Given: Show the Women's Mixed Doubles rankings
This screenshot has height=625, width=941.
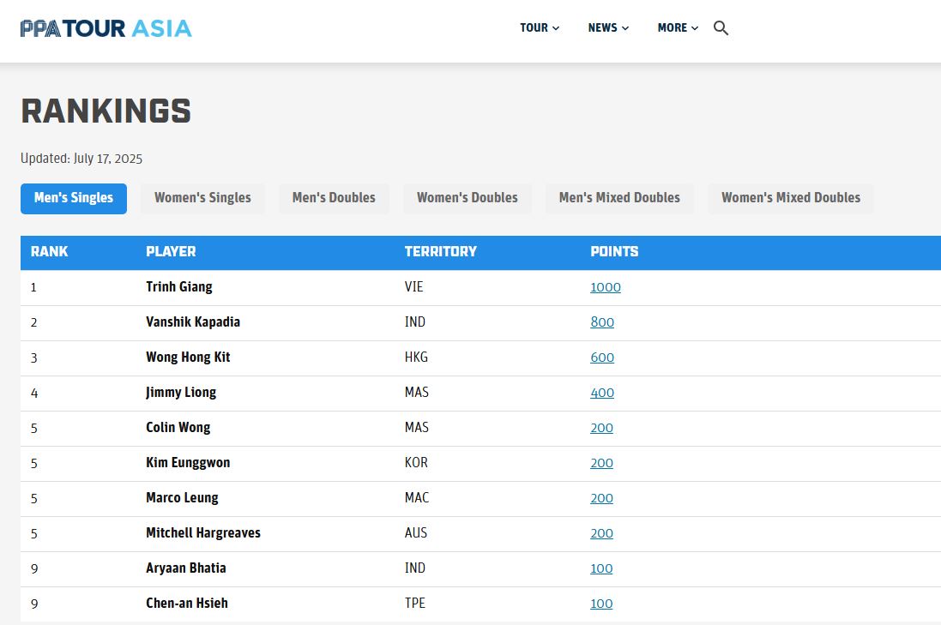Looking at the screenshot, I should point(791,199).
